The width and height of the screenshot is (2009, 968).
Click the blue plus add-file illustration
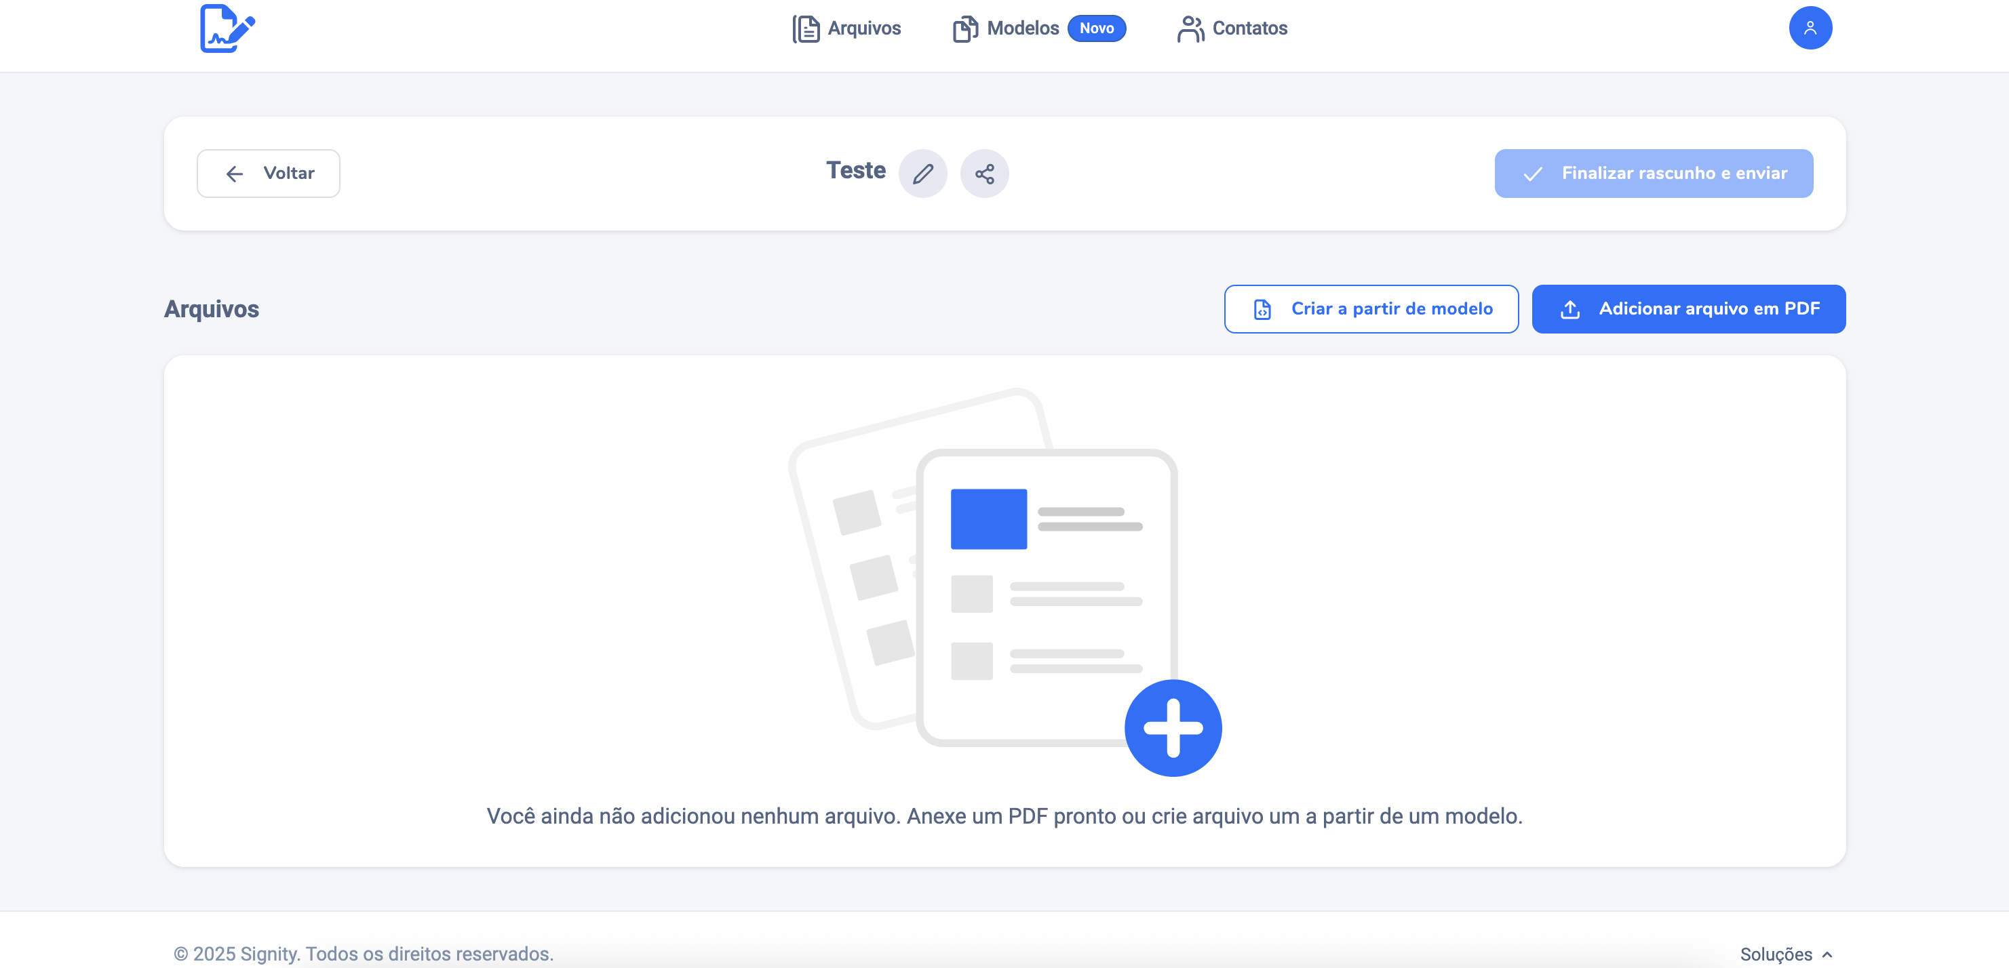pos(1173,727)
